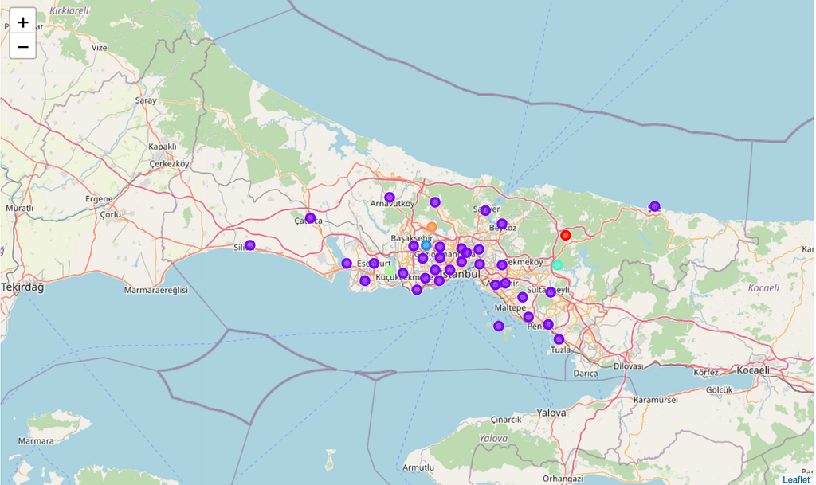Click the Darıca town label

pos(586,374)
